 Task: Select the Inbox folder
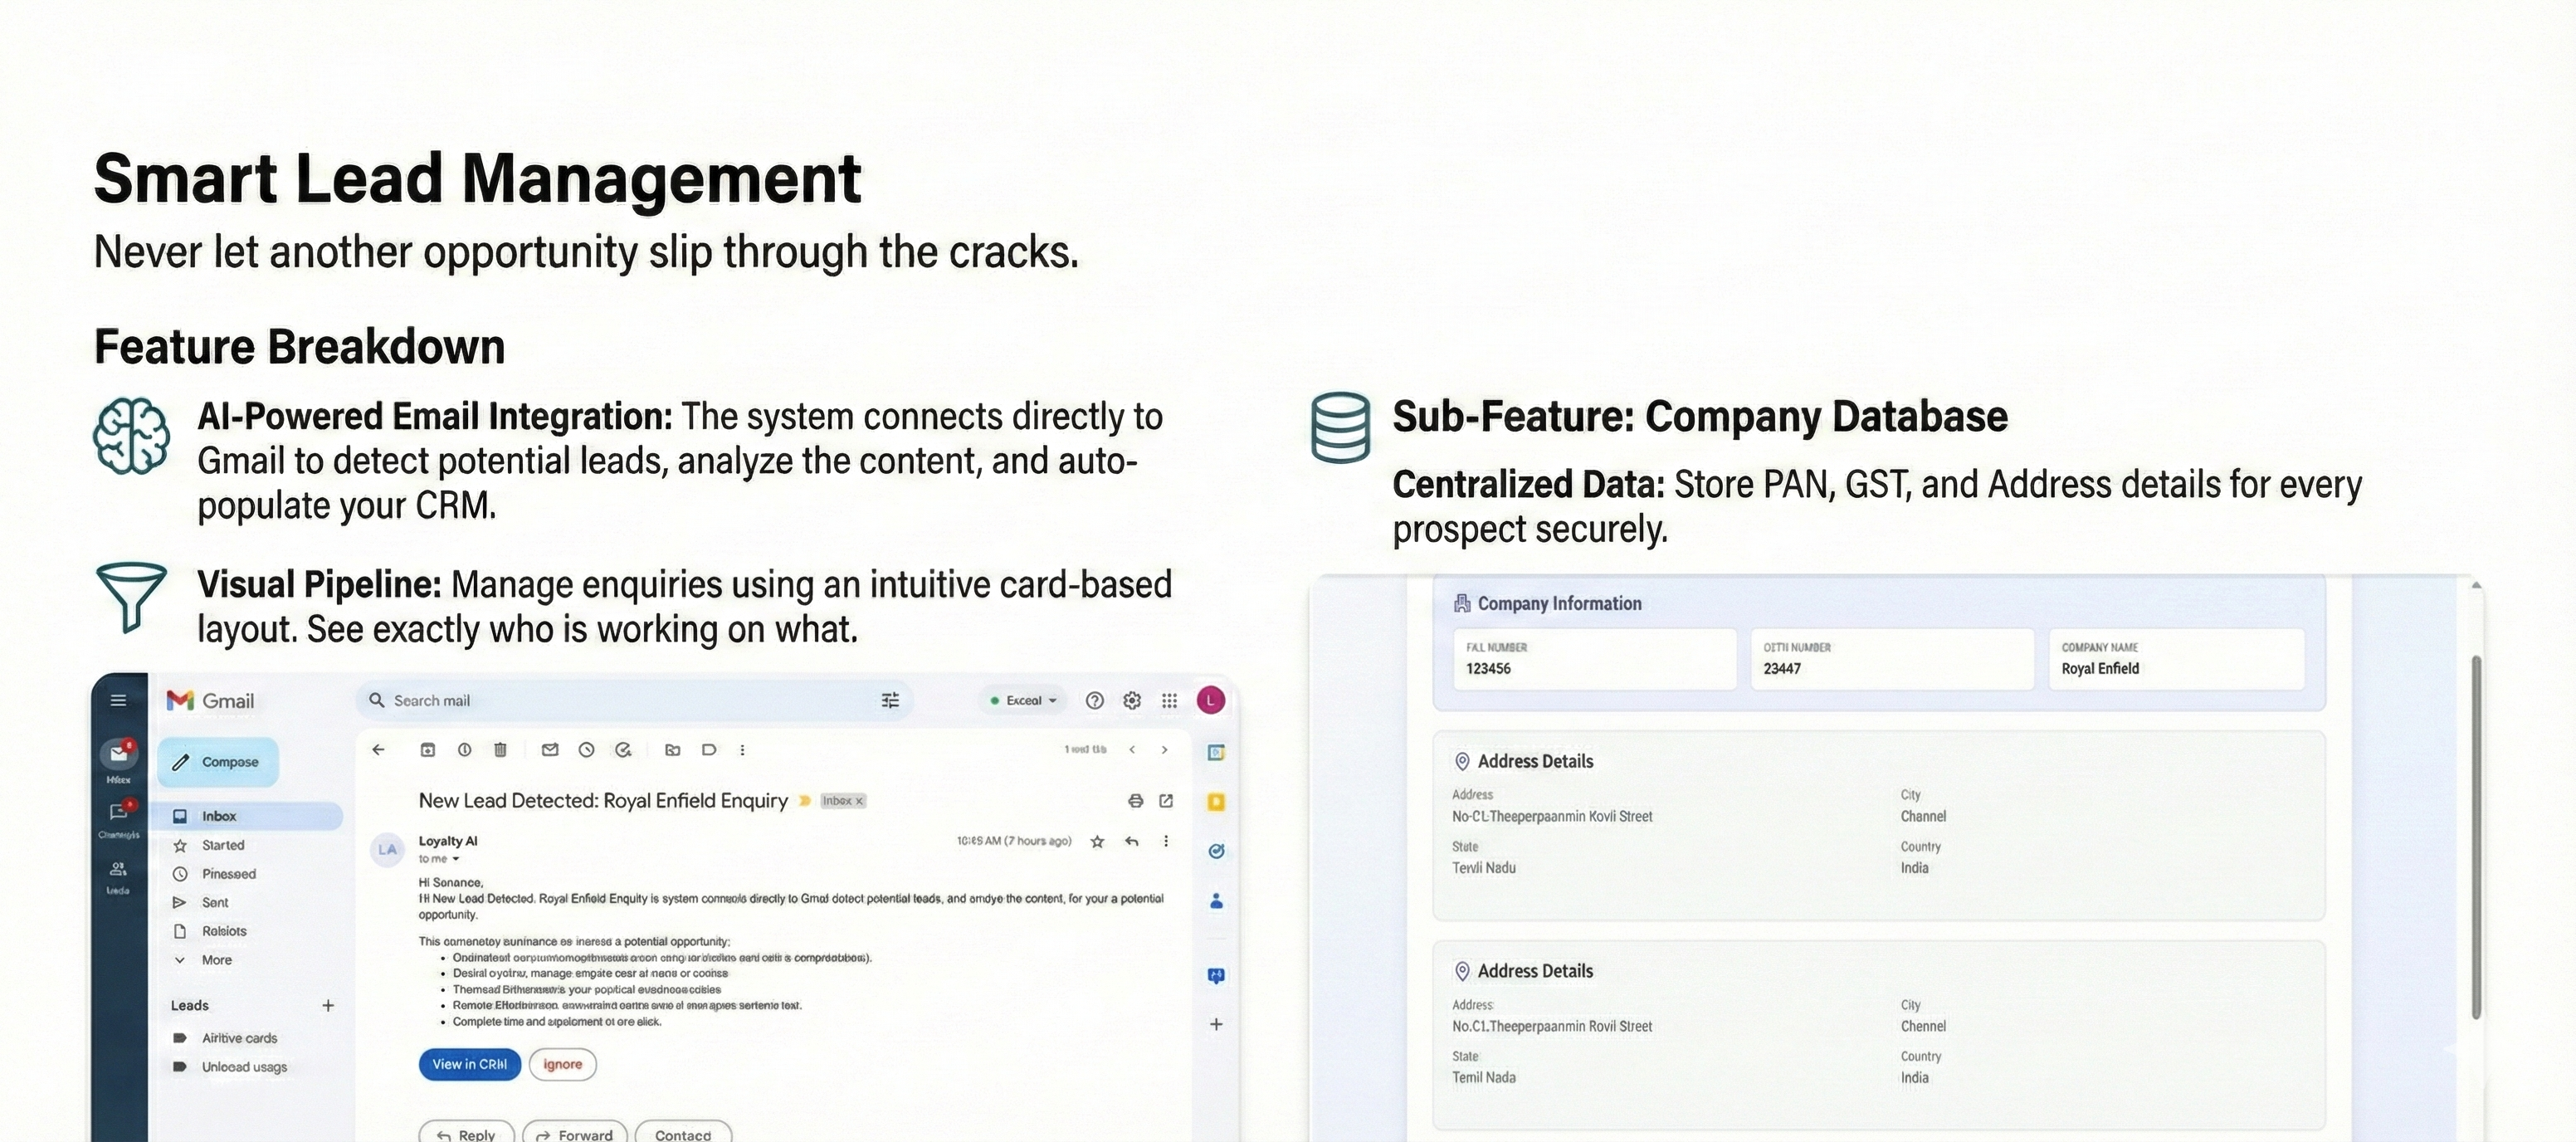coord(219,817)
